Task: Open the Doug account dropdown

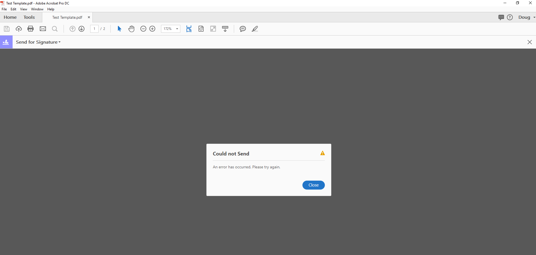Action: pos(527,17)
